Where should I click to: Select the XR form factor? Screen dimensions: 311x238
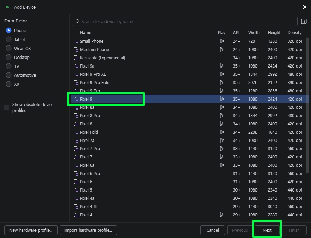click(9, 84)
